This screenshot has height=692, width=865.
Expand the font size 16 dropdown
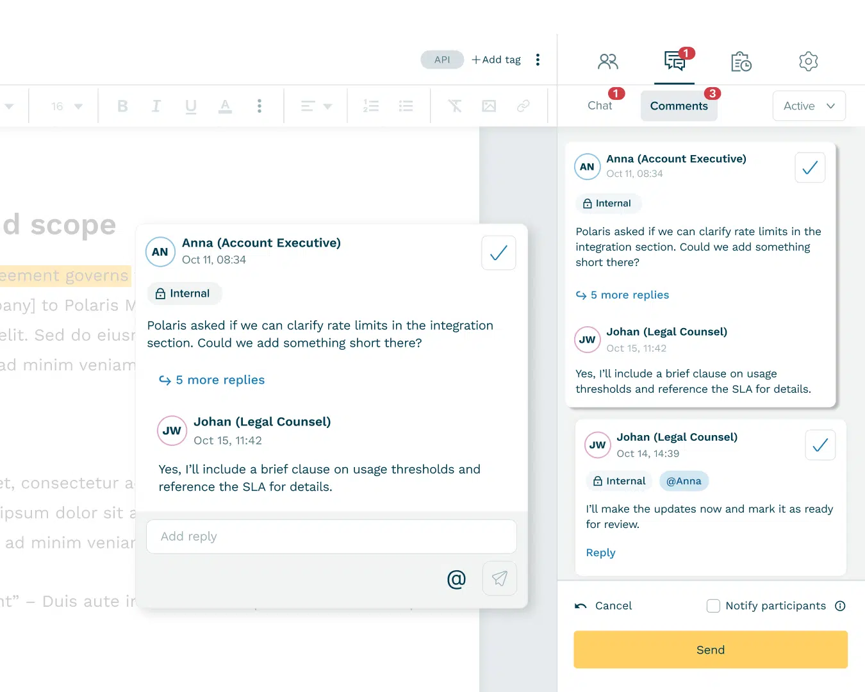tap(67, 106)
